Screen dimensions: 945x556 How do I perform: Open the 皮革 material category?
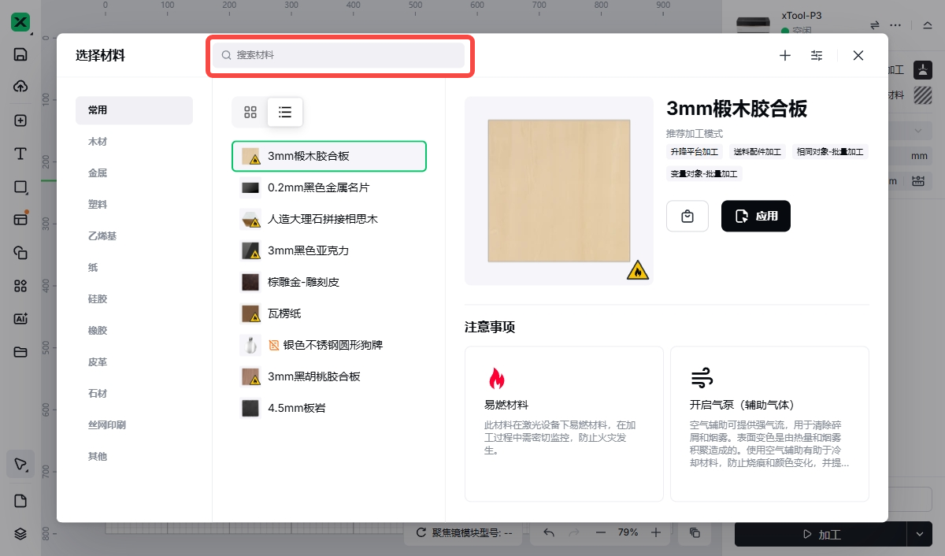pyautogui.click(x=98, y=362)
